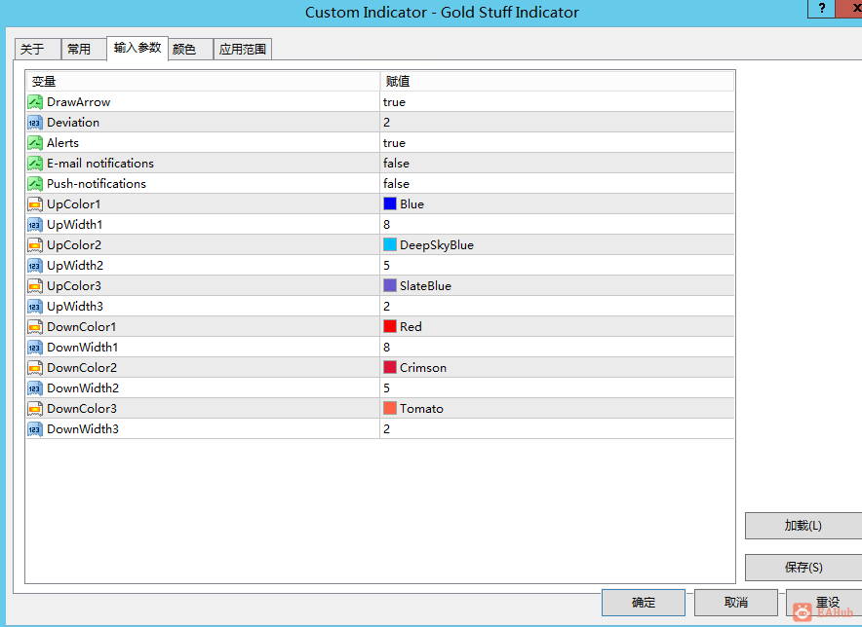Click the DownWidth2 value 5
This screenshot has width=862, height=627.
click(386, 388)
